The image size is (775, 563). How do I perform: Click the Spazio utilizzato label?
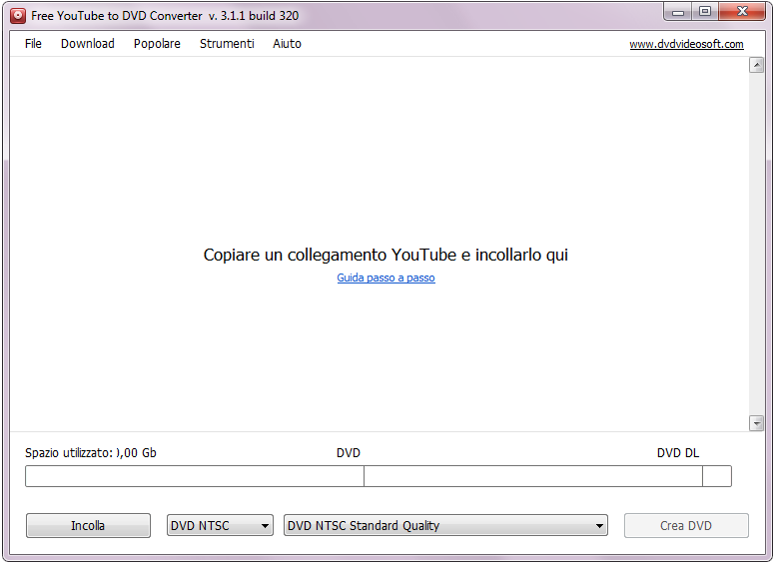[x=69, y=453]
